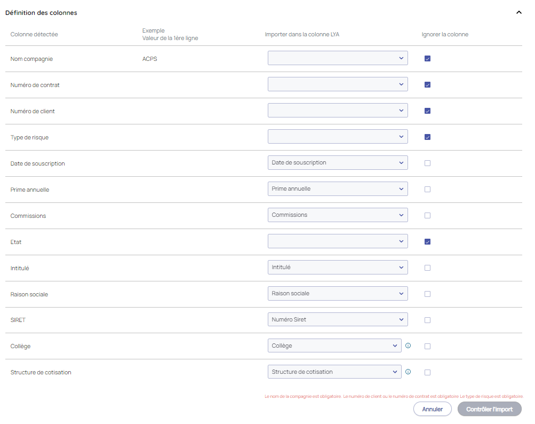535x424 pixels.
Task: Expand the Date de souscription dropdown
Action: point(337,163)
